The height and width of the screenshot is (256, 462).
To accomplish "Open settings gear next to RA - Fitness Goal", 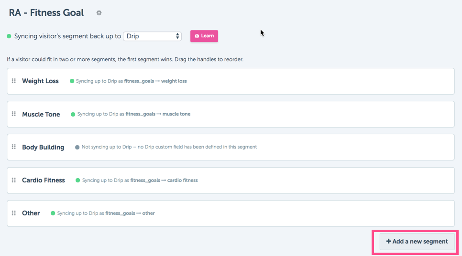I will pyautogui.click(x=99, y=12).
